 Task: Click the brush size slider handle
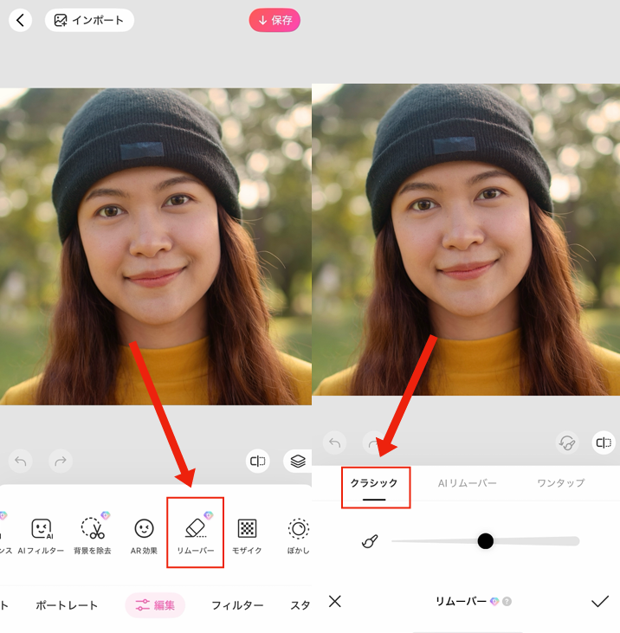point(485,541)
